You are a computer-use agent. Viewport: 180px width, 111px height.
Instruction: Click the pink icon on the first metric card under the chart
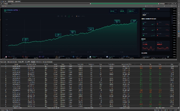[6, 57]
